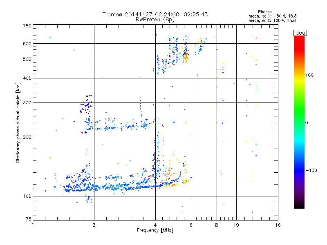Click colorbar tick label "-100"
This screenshot has height=245, width=327.
[311, 170]
